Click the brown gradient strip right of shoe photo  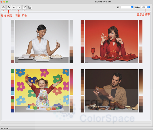(141, 82)
